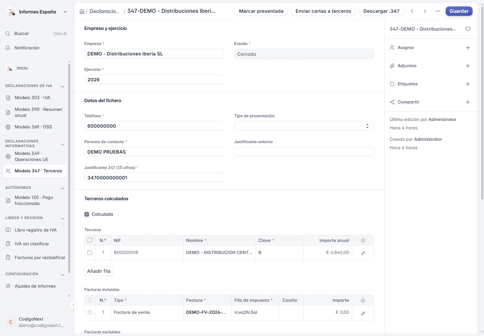484x336 pixels.
Task: Click Enviar cartas a terceros button
Action: (323, 11)
